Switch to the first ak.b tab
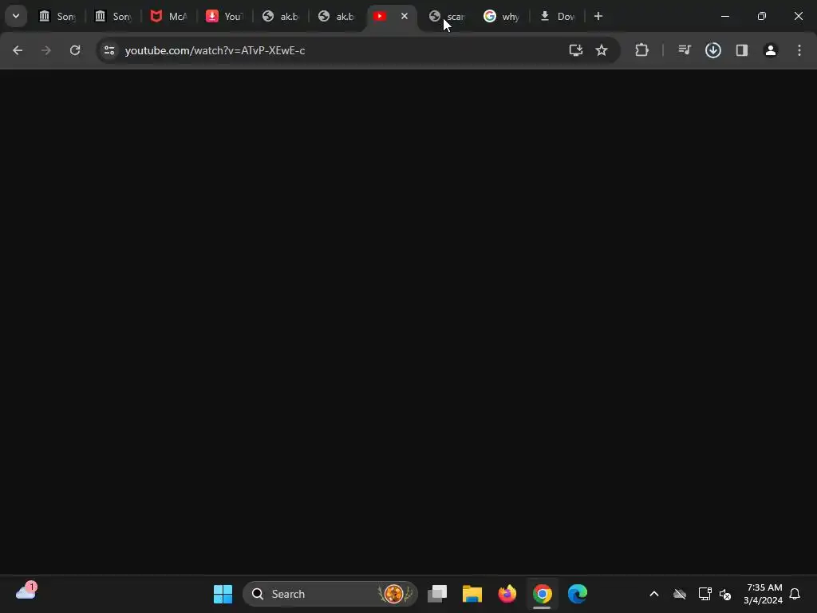Screen dimensions: 817x613 (x=280, y=17)
